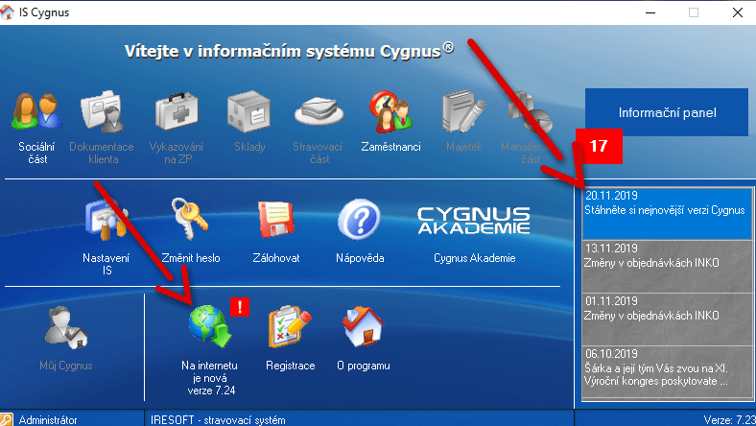
Task: Click the globe download new version icon
Action: (x=210, y=326)
